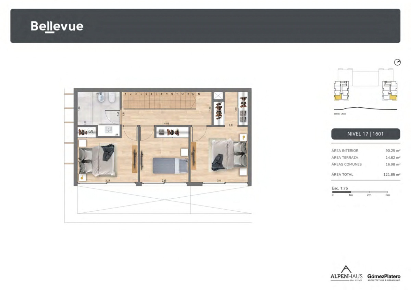Image resolution: width=411 pixels, height=290 pixels.
Task: Click the '0.71' dimension near the closets
Action: pos(231,126)
